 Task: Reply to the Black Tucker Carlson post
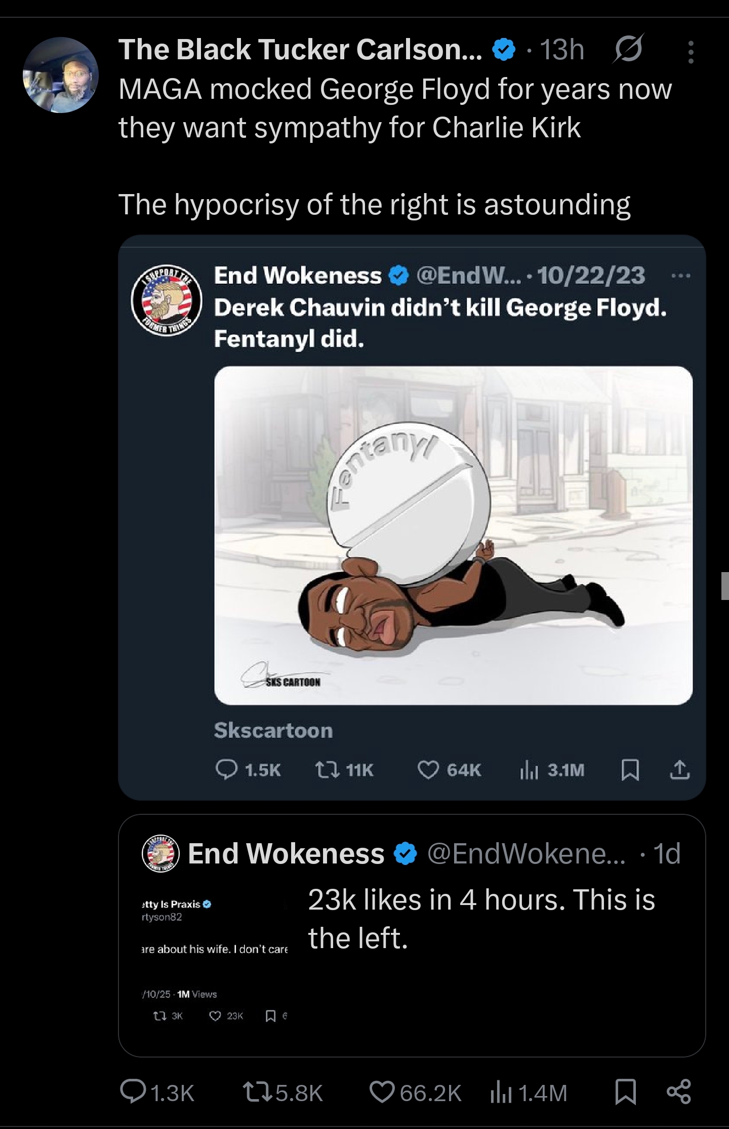click(x=134, y=1093)
